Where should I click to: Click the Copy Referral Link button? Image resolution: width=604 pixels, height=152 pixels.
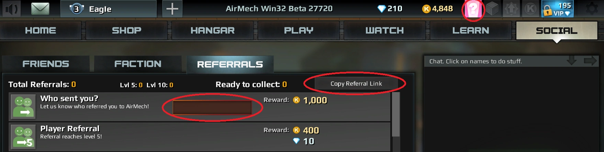click(356, 84)
